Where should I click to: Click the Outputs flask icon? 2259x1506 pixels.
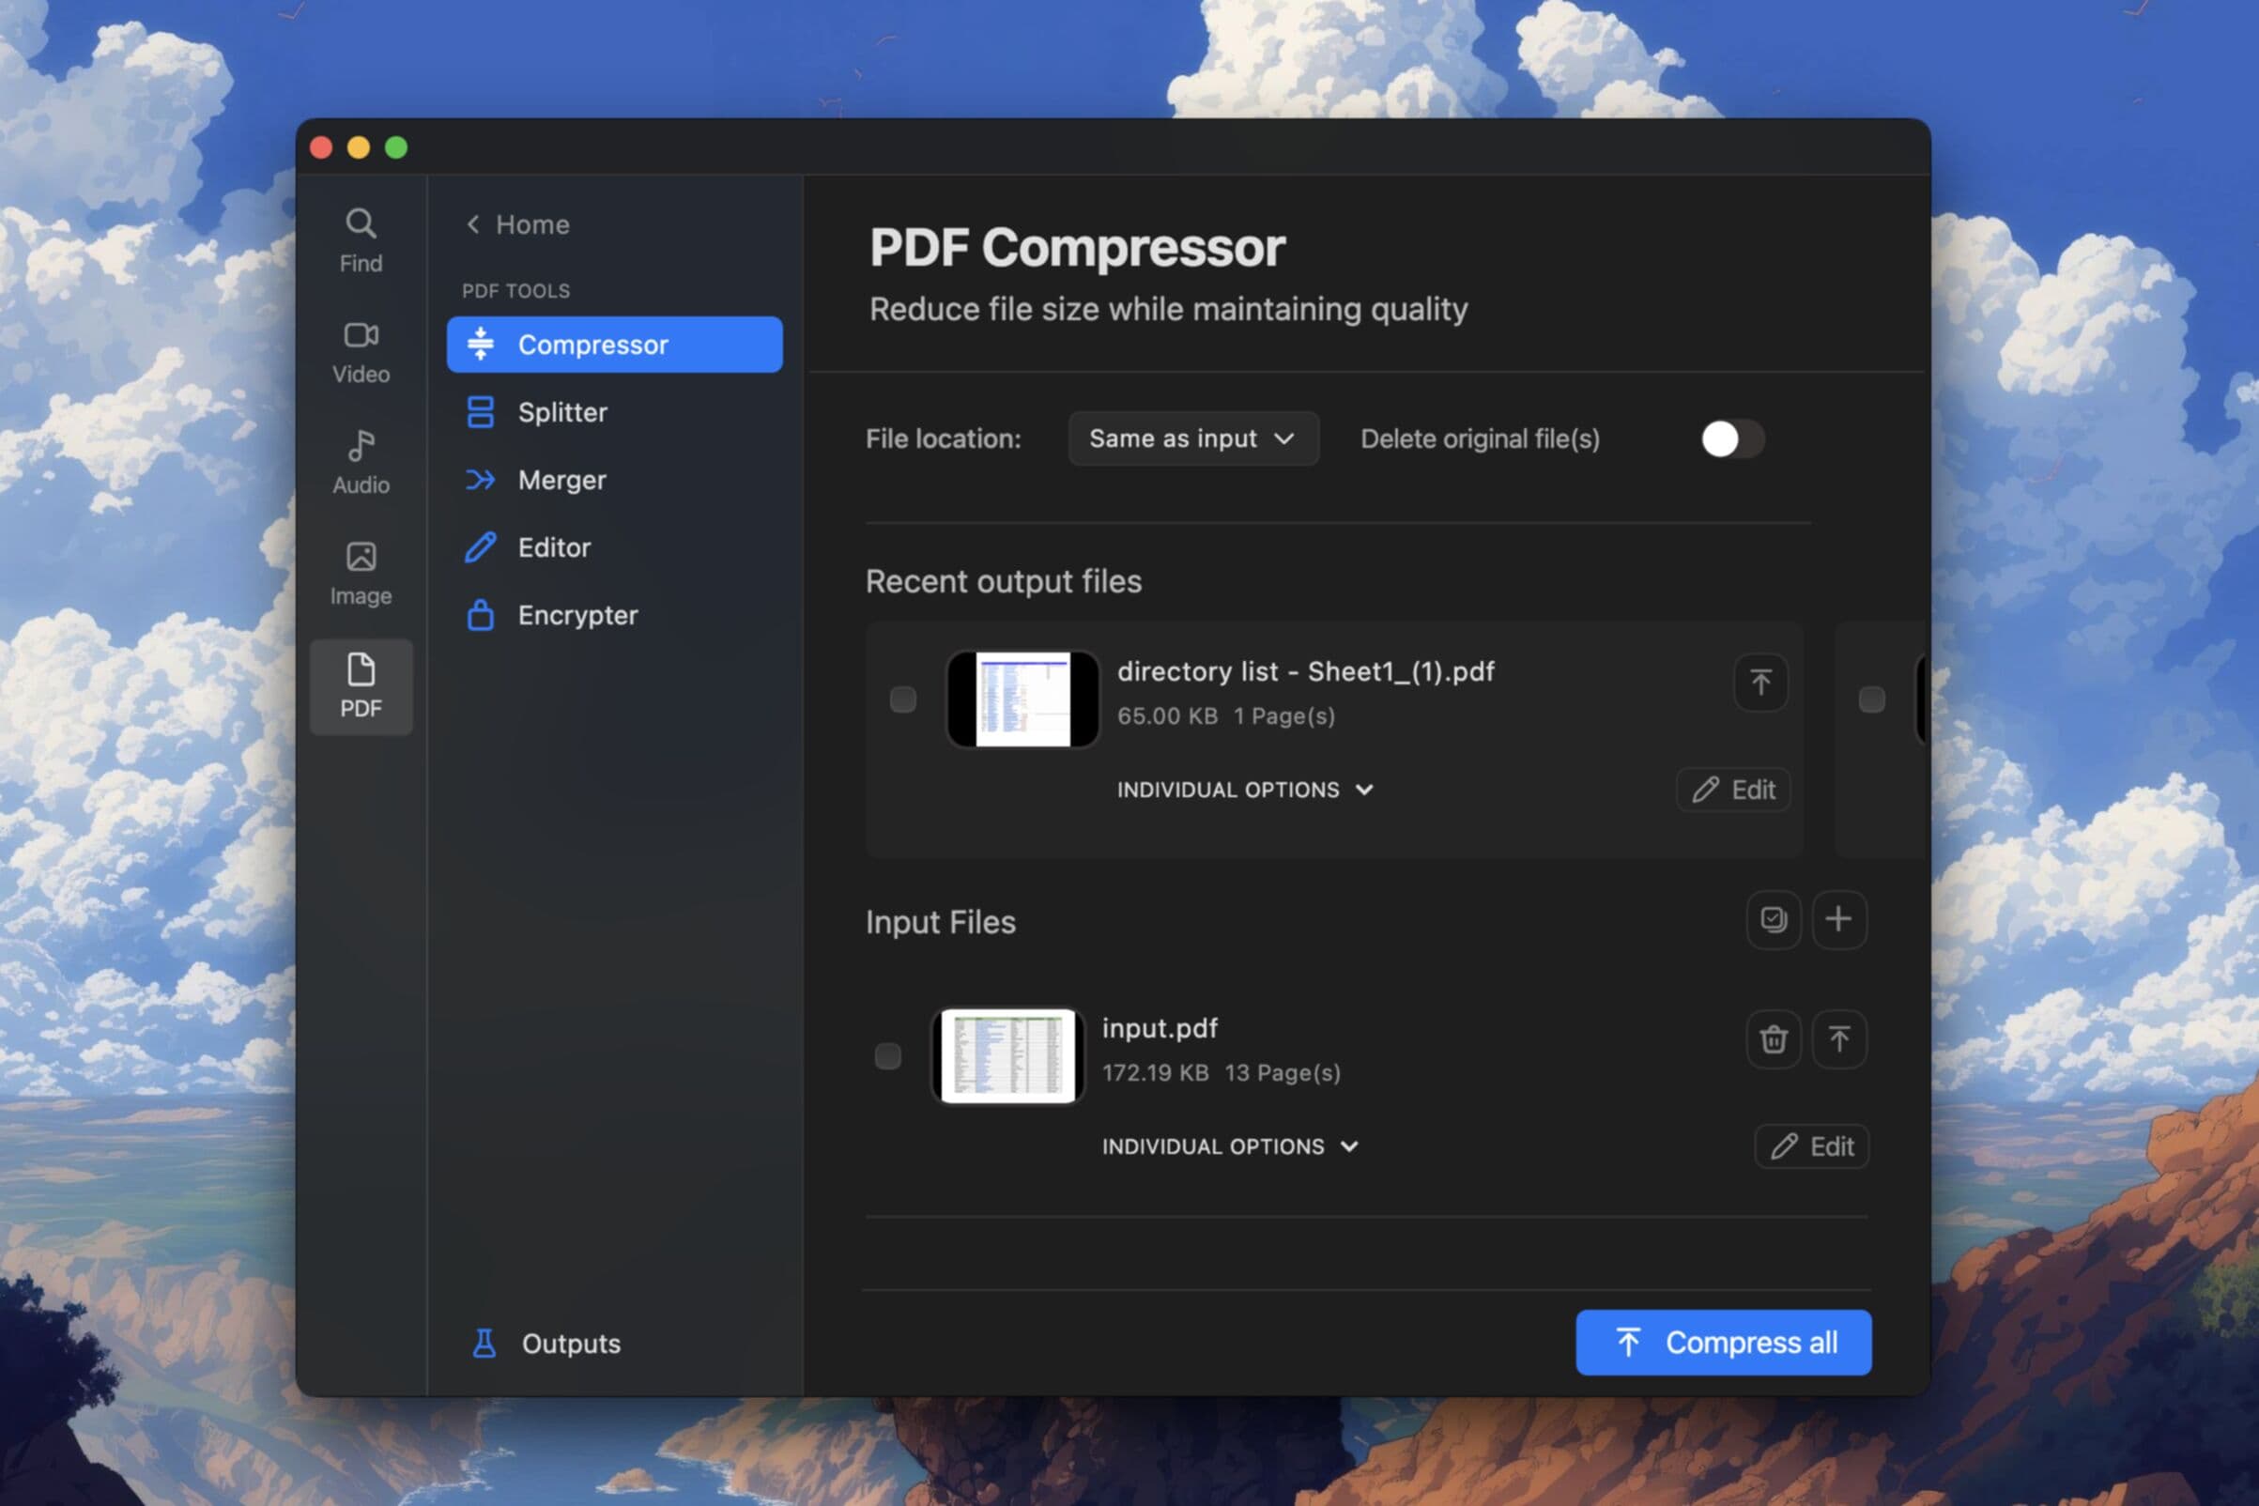pos(484,1343)
